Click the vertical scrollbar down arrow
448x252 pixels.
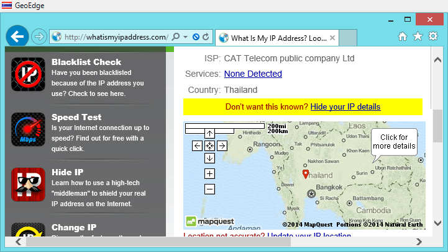[437, 224]
